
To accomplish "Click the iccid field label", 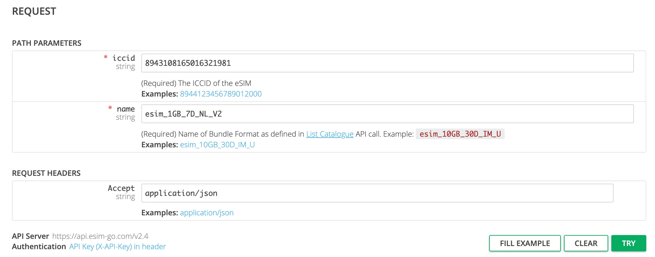I will click(124, 58).
